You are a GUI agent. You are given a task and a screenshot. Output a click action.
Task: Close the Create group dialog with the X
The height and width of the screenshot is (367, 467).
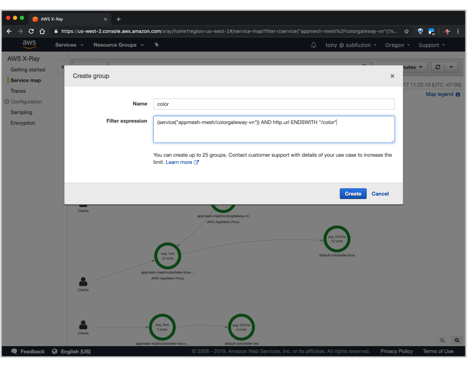[x=392, y=76]
